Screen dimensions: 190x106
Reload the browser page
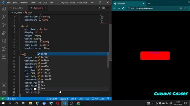(x=123, y=9)
